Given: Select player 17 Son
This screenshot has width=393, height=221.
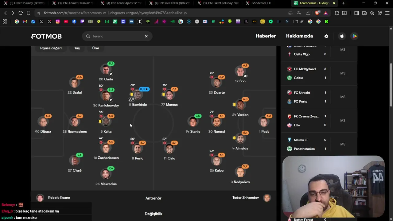Looking at the screenshot, I should pyautogui.click(x=240, y=74).
